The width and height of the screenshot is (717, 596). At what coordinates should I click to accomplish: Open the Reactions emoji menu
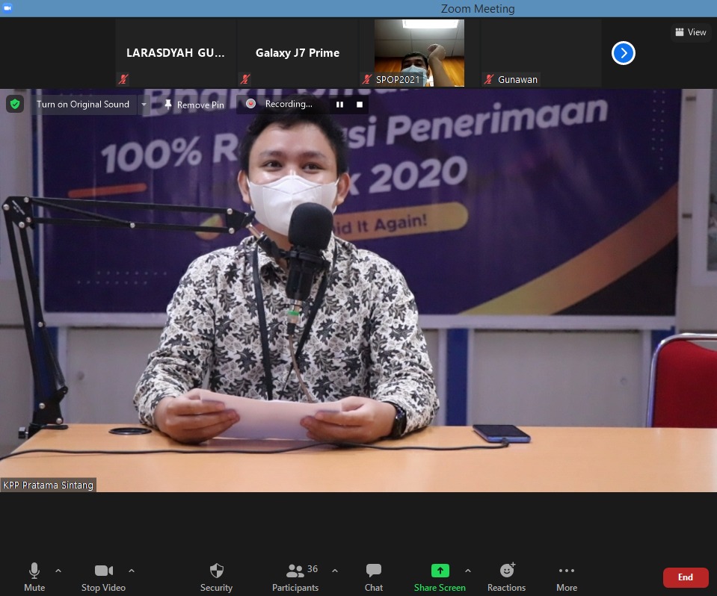point(507,577)
